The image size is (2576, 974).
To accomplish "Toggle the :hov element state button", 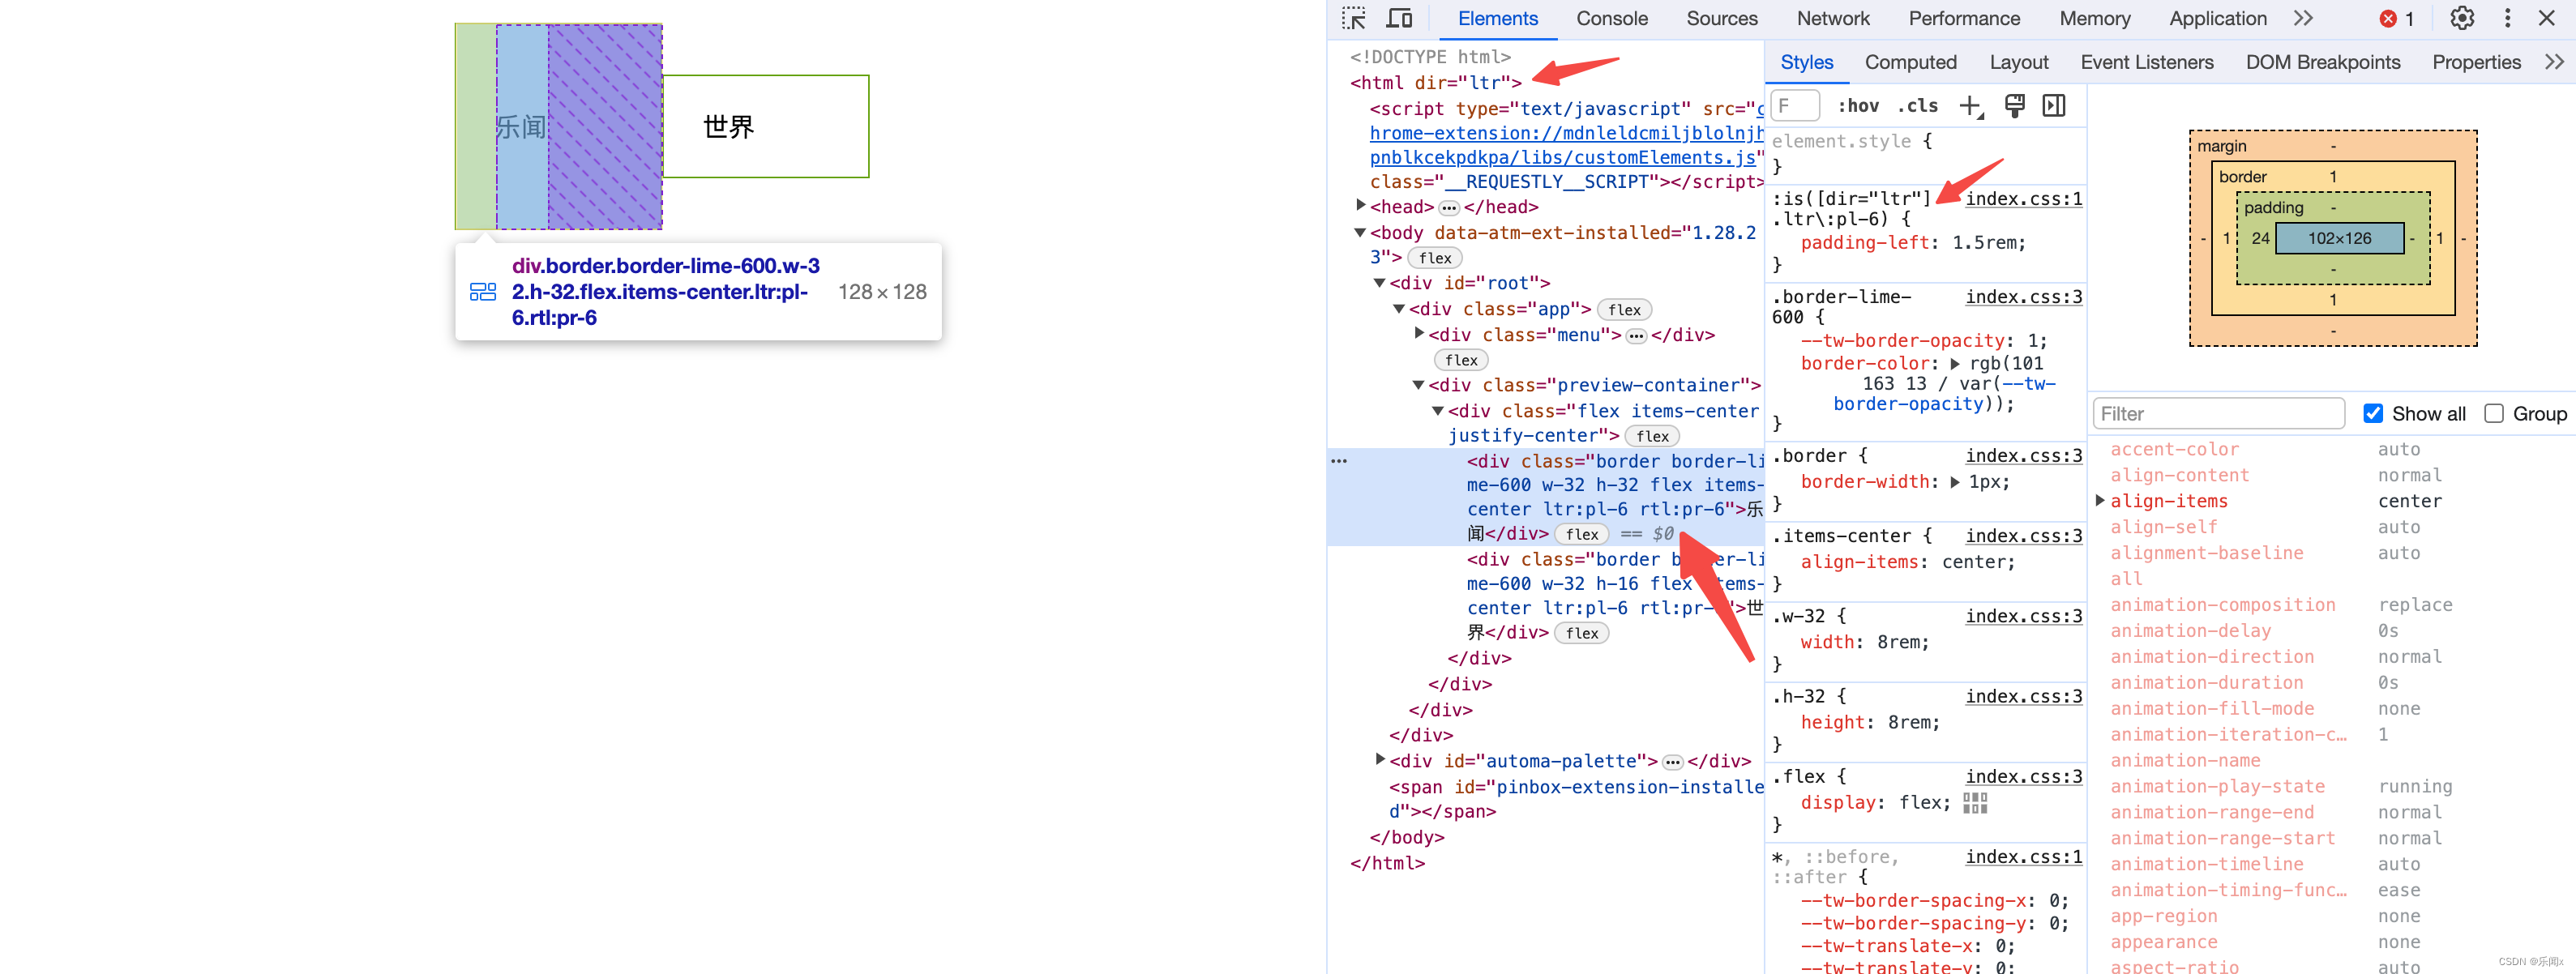I will coord(1858,106).
